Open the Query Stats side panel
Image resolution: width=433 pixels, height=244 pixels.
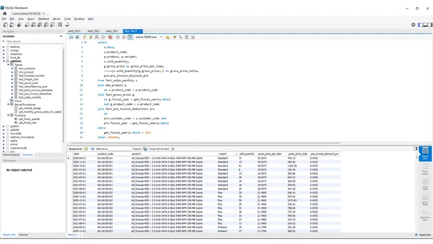[x=425, y=199]
